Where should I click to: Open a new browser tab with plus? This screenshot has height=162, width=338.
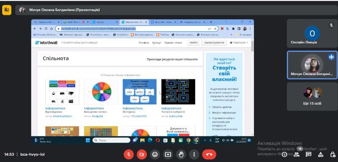tap(211, 22)
